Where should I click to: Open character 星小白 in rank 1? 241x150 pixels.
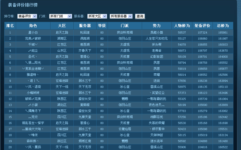(x=33, y=33)
